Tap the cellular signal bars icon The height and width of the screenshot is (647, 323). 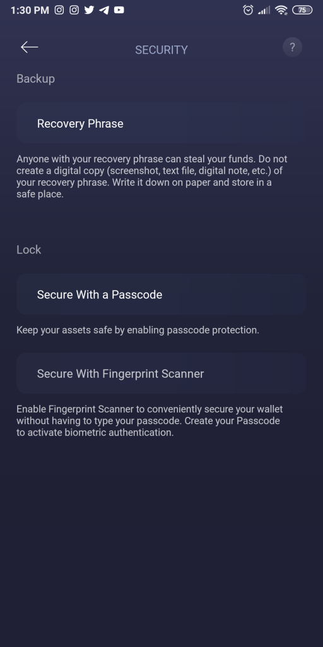[x=264, y=10]
